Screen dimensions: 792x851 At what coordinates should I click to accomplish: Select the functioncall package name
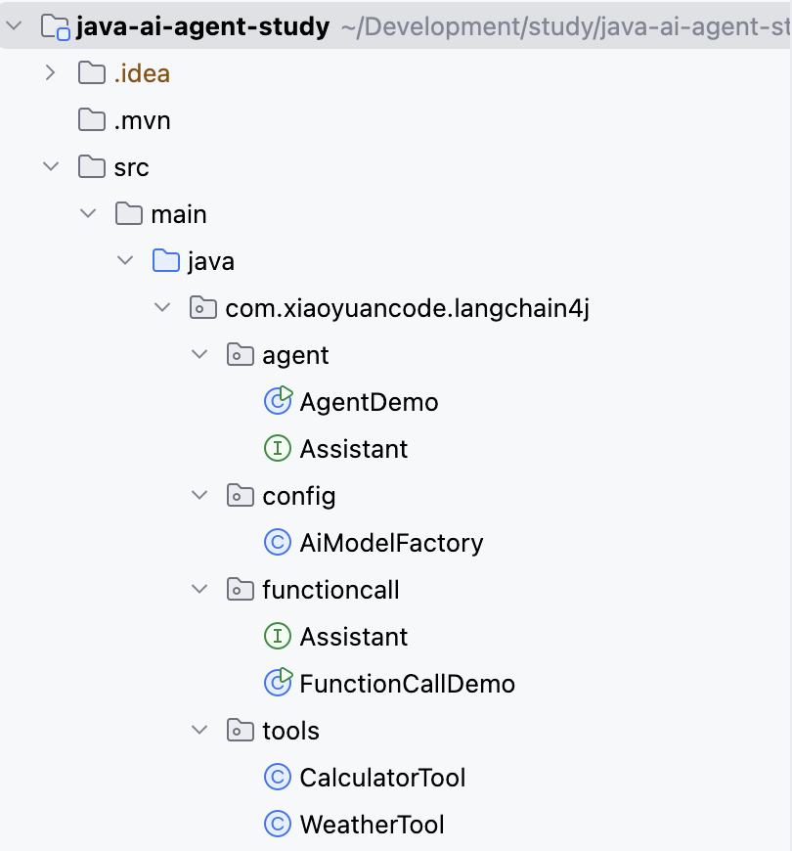click(330, 590)
